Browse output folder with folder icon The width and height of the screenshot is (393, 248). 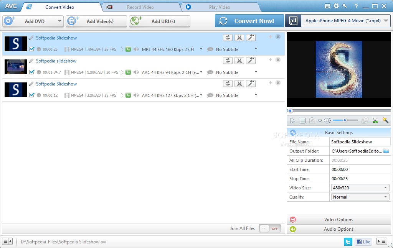tap(386, 151)
